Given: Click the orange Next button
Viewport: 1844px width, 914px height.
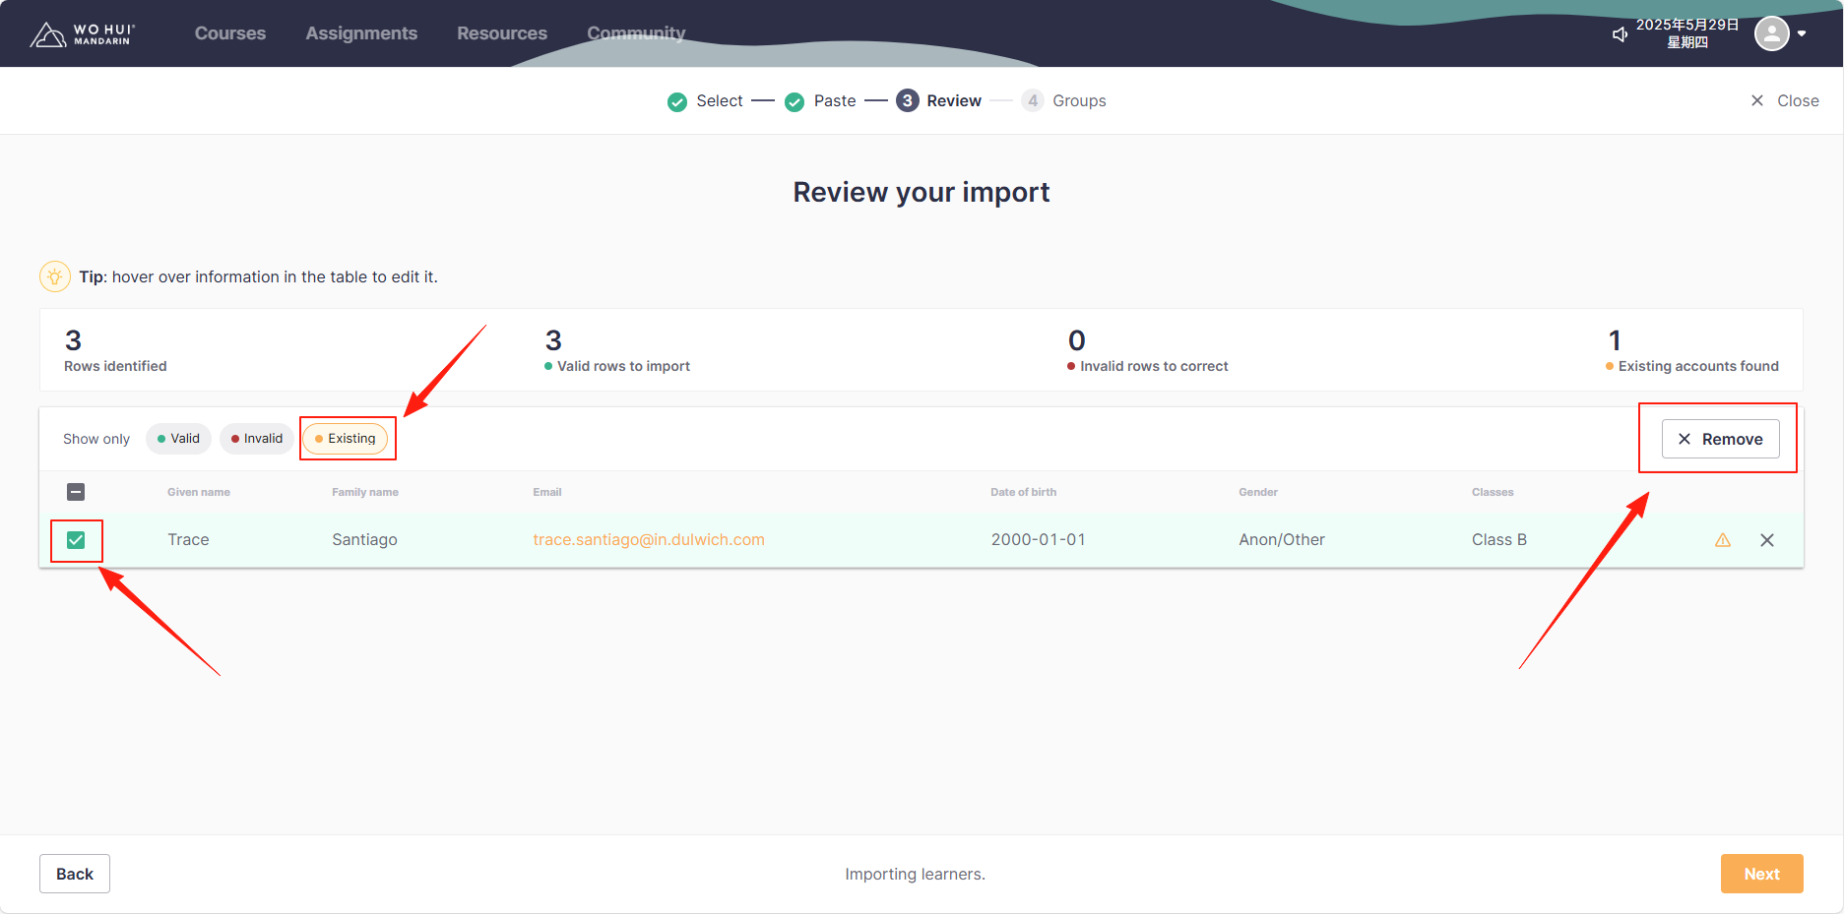Looking at the screenshot, I should click(x=1761, y=874).
